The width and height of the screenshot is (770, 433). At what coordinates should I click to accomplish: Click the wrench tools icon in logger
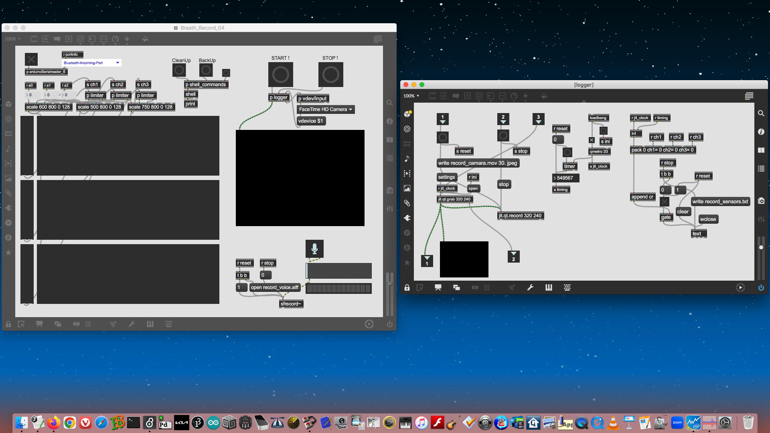[x=530, y=287]
